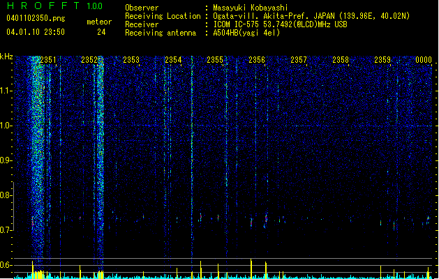Click the date stamp 04.01.10 23:50
The image size is (439, 279).
36,32
